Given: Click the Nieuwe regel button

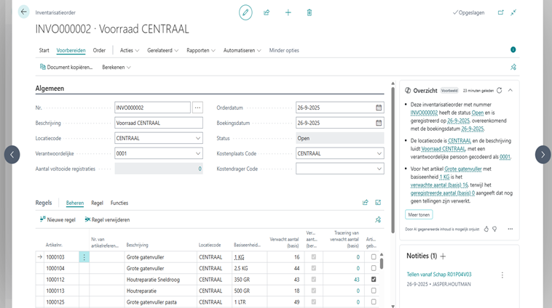Looking at the screenshot, I should [58, 219].
